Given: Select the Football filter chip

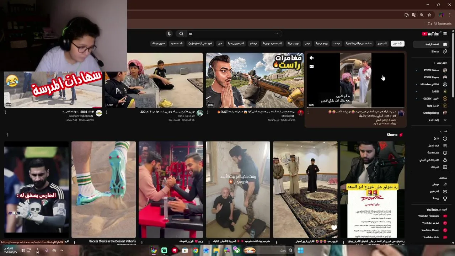Looking at the screenshot, I should click(x=253, y=43).
